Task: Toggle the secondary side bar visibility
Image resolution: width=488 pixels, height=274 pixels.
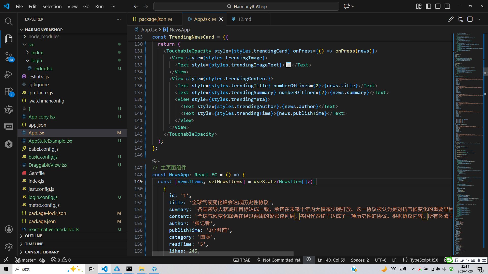Action: (447, 6)
